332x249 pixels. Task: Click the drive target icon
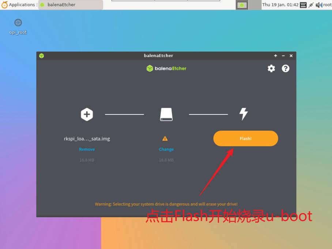tap(166, 114)
